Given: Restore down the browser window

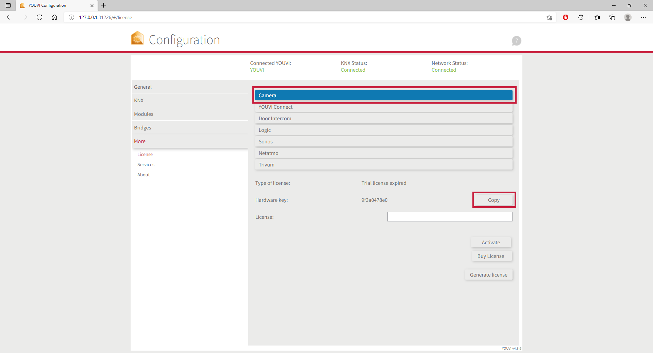Looking at the screenshot, I should point(630,5).
